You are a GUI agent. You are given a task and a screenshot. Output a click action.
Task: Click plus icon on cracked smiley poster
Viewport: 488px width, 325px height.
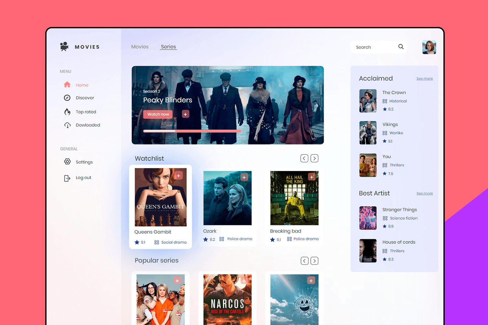coord(311,280)
